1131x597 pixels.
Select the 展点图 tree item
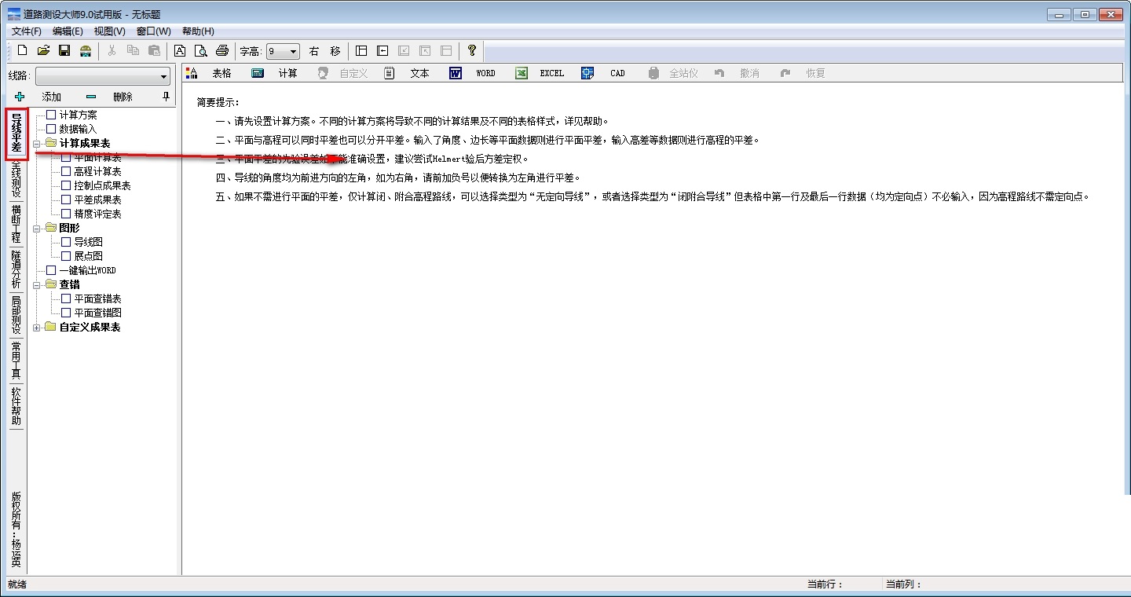pos(88,256)
